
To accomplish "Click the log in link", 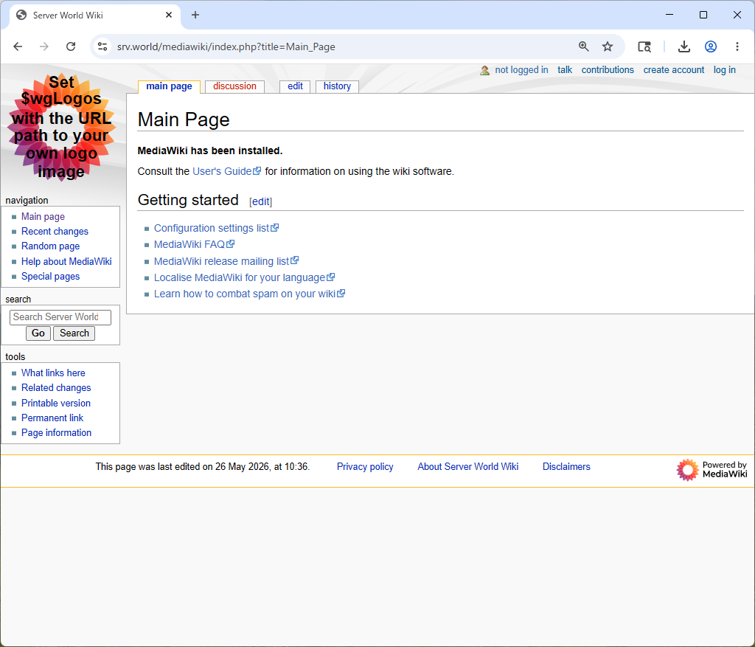I will coord(724,70).
